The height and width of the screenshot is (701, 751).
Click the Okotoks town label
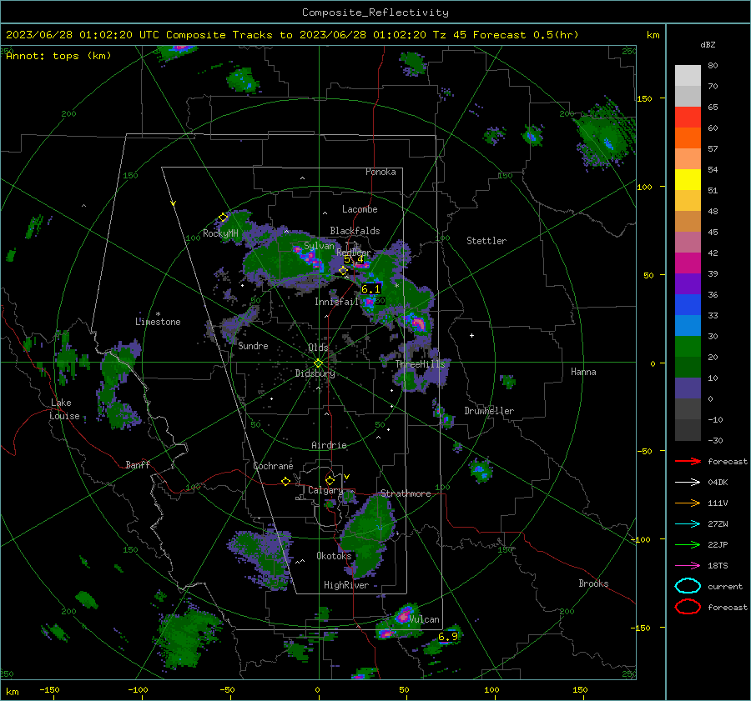pos(334,556)
